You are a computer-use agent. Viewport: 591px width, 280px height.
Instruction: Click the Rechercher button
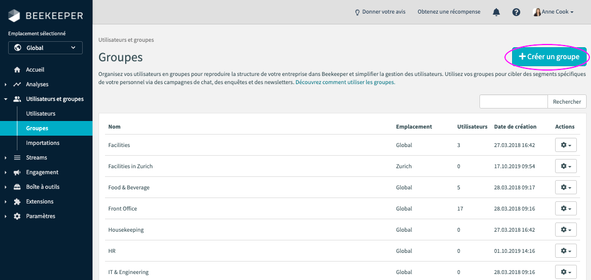(567, 101)
